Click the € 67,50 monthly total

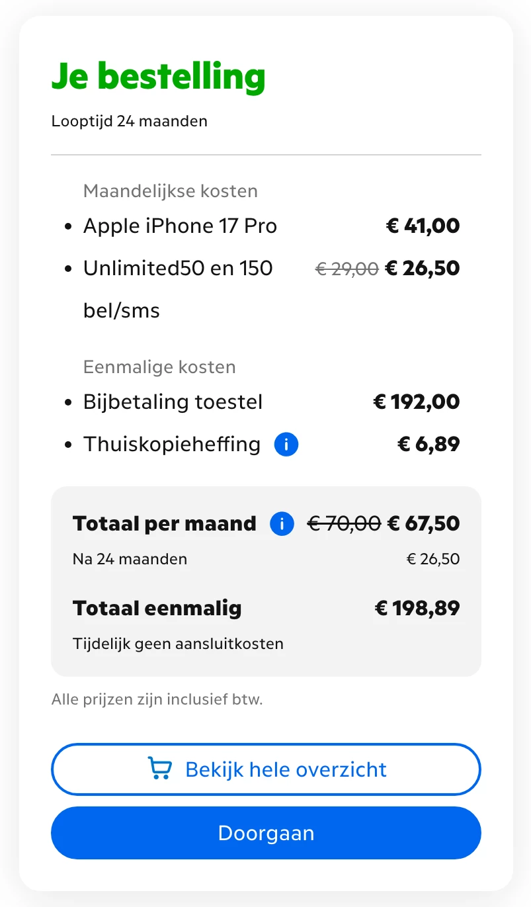[423, 524]
